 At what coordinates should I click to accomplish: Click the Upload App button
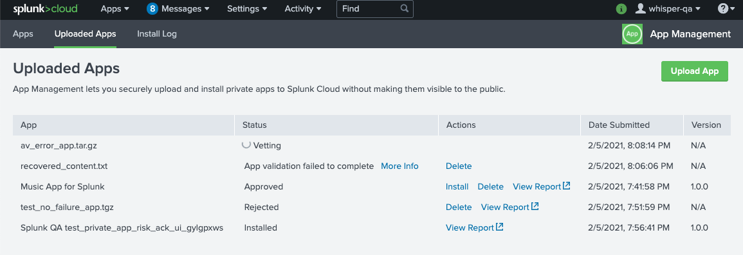[694, 71]
